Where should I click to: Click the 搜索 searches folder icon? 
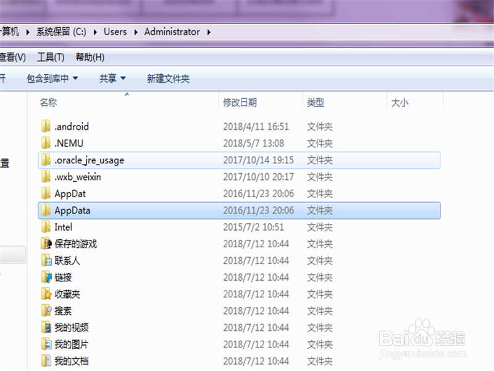point(46,310)
